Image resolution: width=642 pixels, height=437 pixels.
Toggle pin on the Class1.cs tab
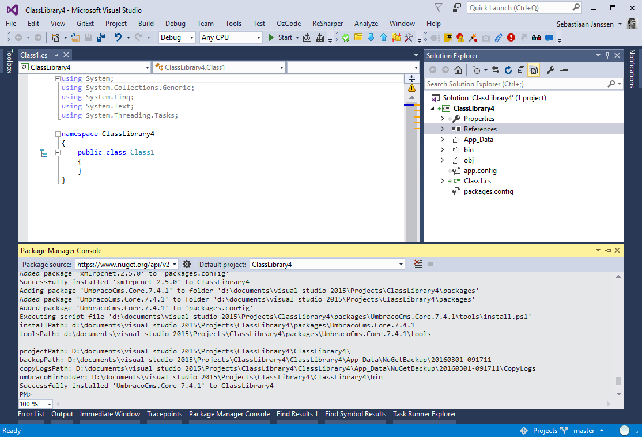click(56, 55)
